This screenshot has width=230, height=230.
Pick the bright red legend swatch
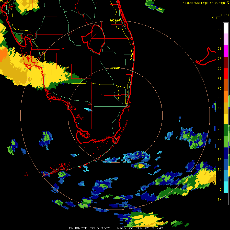[x=226, y=74]
